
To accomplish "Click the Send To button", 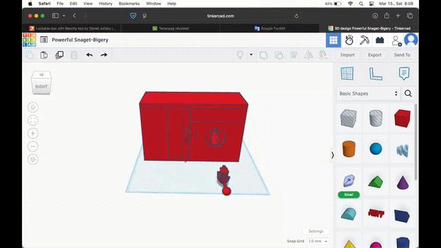I will (x=402, y=55).
